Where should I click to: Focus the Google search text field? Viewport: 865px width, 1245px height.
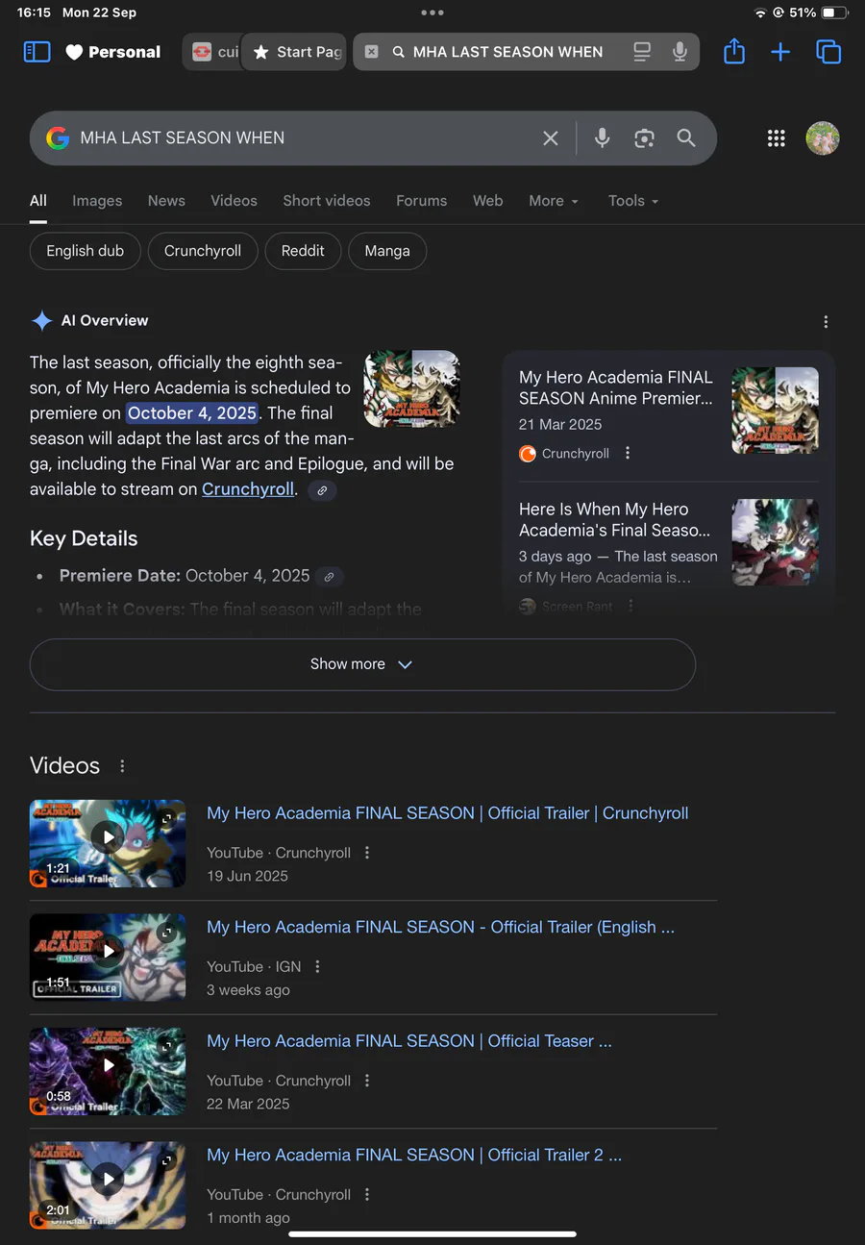coord(302,138)
